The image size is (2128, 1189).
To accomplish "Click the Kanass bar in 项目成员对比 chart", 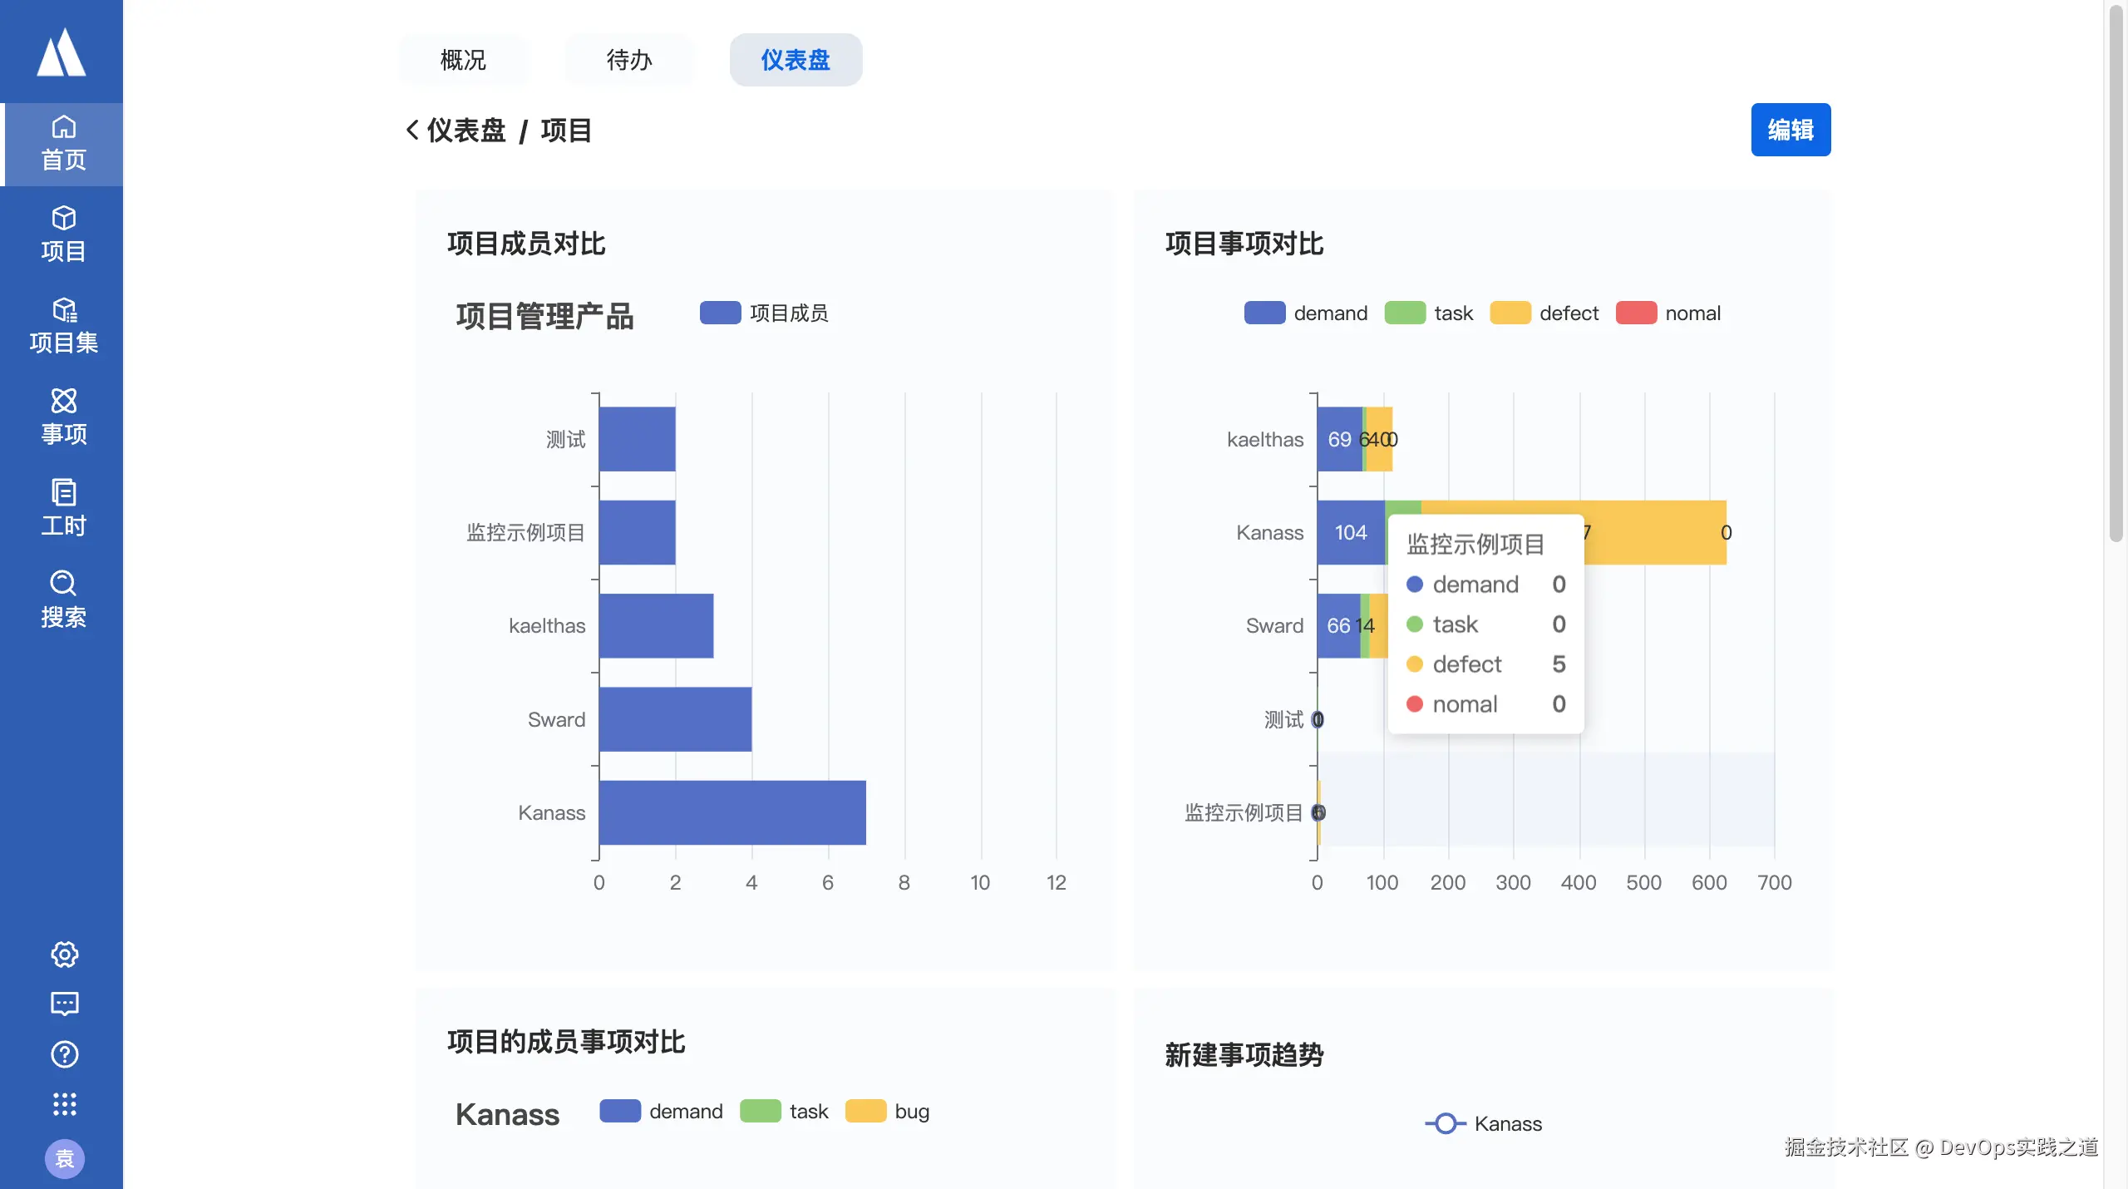I will point(731,812).
